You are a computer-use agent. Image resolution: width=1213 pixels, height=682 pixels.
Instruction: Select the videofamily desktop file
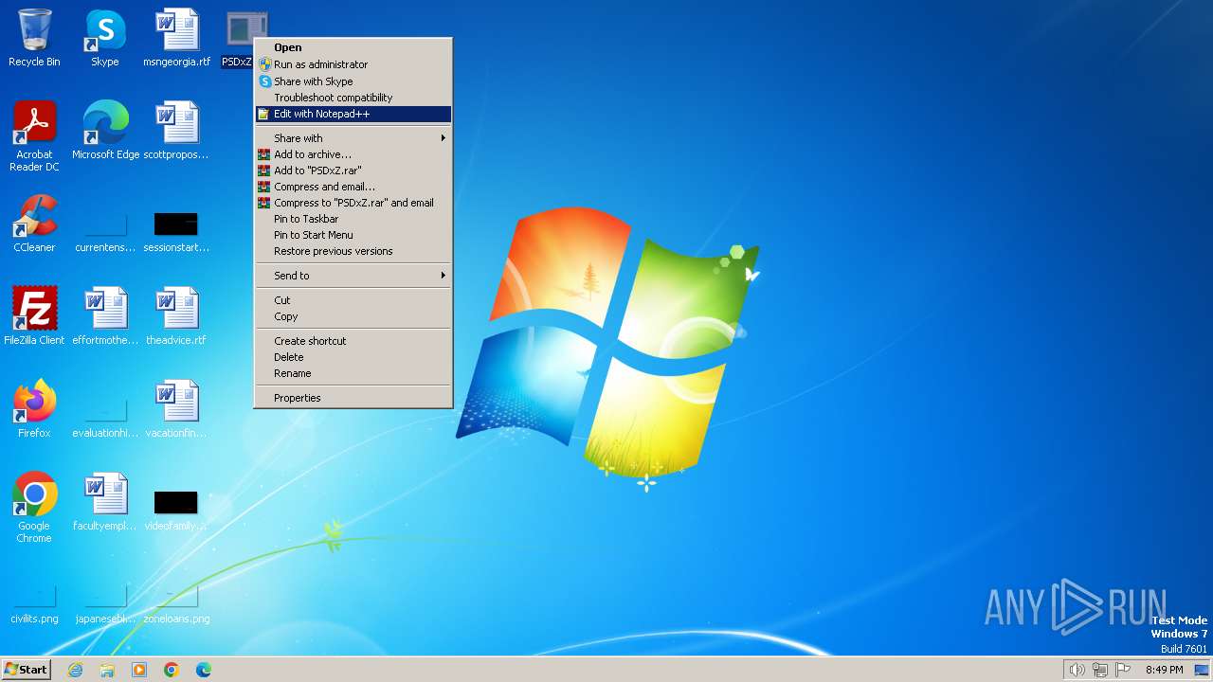[x=176, y=511]
